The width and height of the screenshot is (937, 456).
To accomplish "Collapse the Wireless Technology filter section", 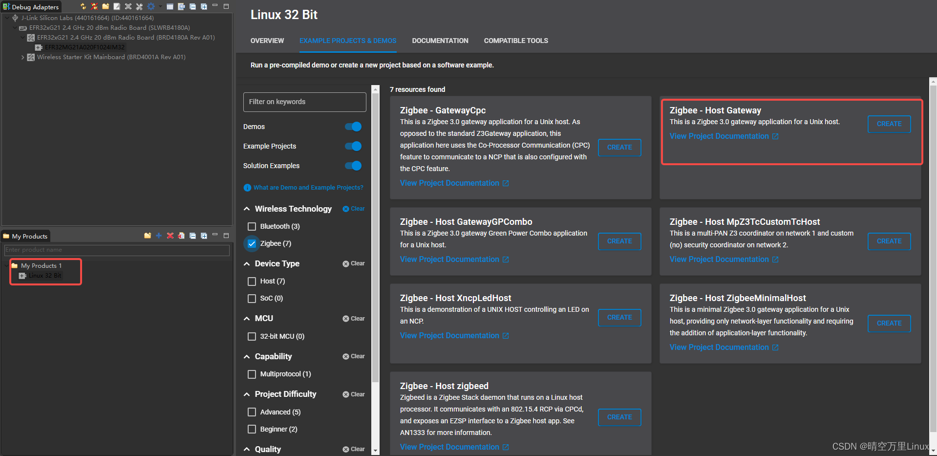I will click(247, 209).
